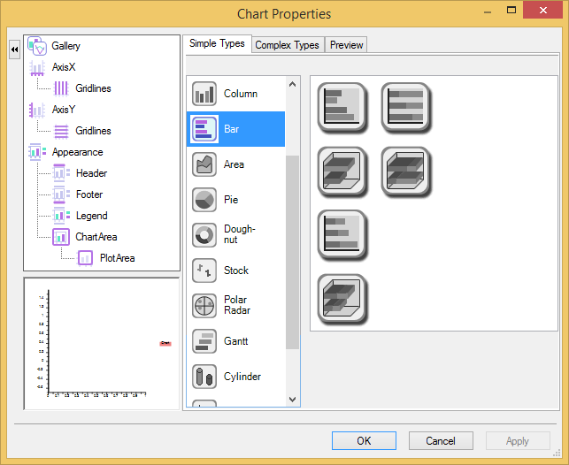The width and height of the screenshot is (569, 465).
Task: Select the Doughnut chart type icon
Action: tap(204, 234)
